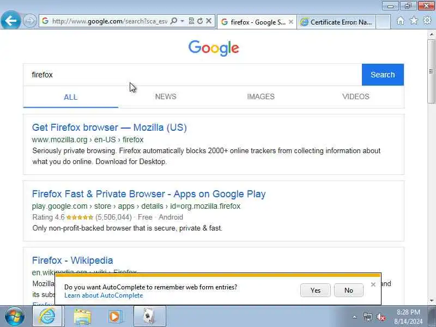
Task: Dismiss the AutoComplete notification bar
Action: [373, 284]
